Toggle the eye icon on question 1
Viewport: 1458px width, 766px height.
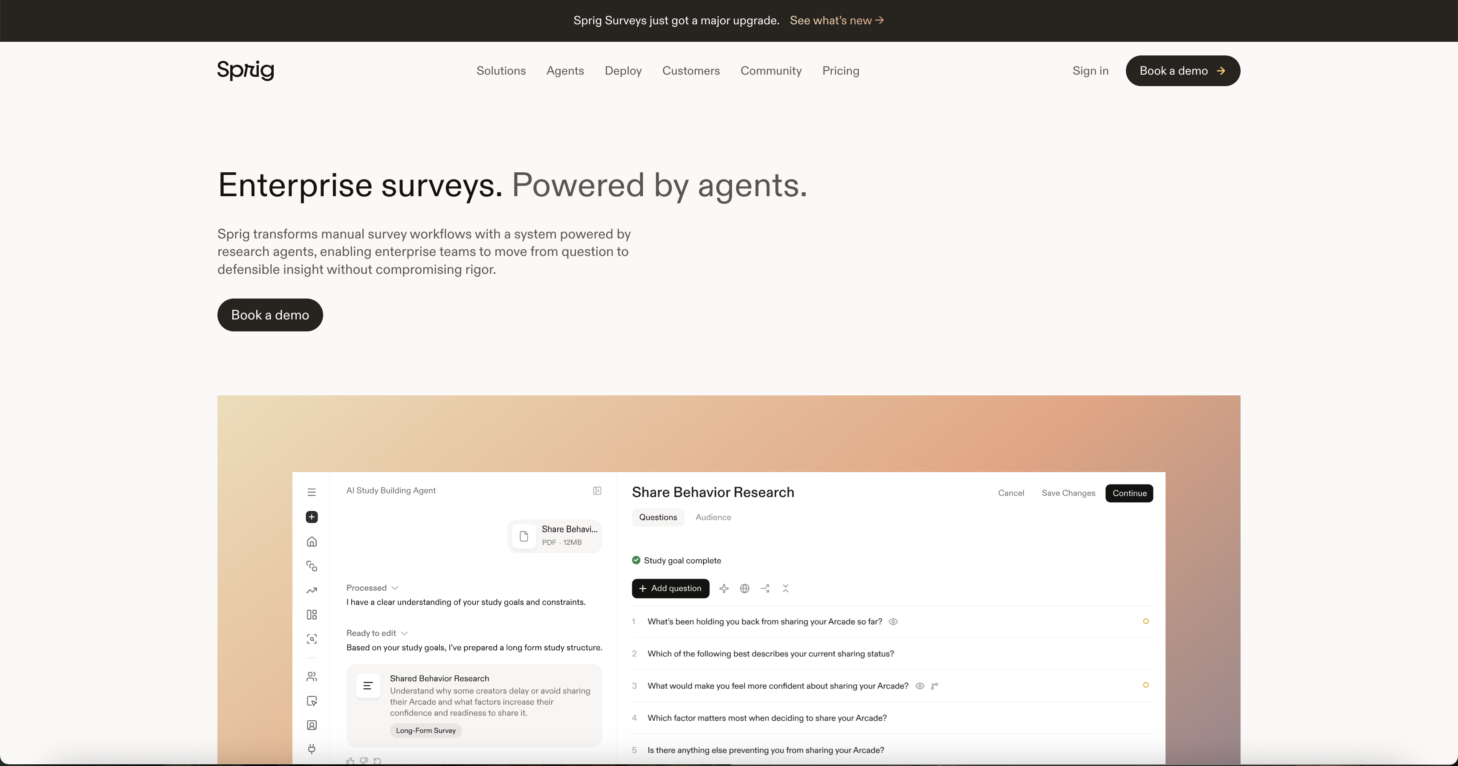pyautogui.click(x=893, y=622)
